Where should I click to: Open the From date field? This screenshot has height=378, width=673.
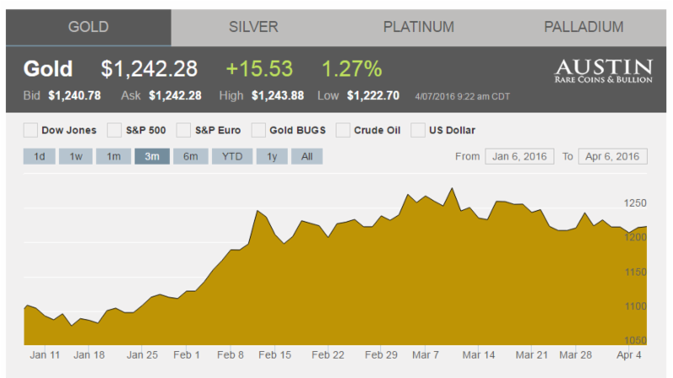(x=519, y=156)
